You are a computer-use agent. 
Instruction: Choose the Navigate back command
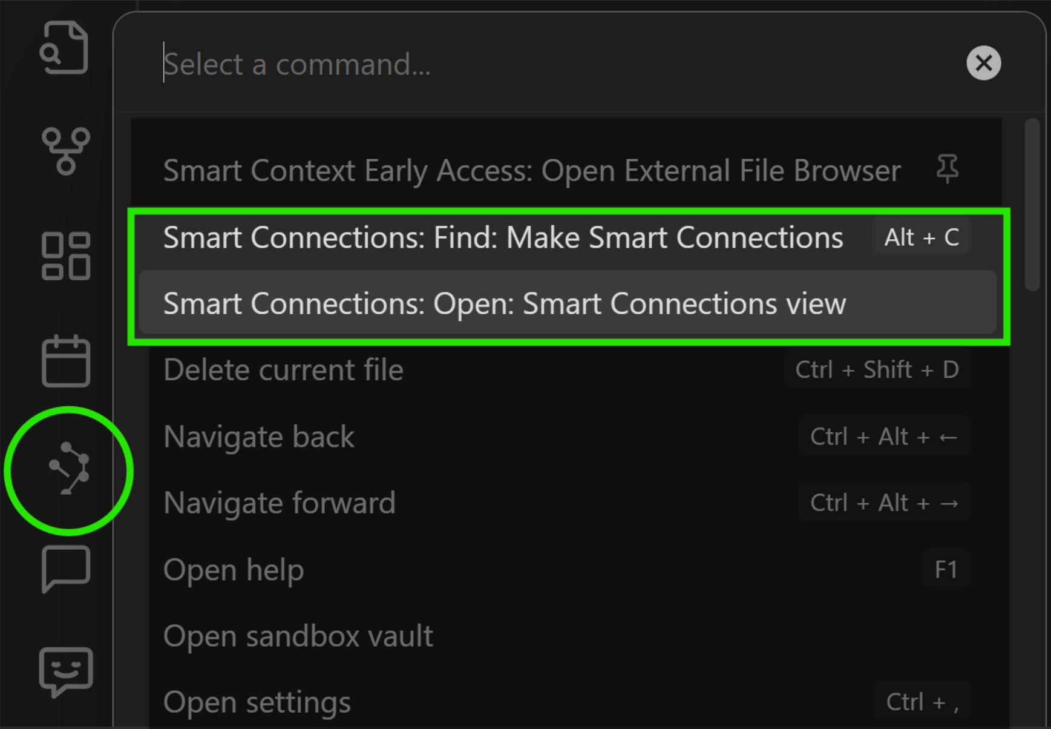(568, 436)
